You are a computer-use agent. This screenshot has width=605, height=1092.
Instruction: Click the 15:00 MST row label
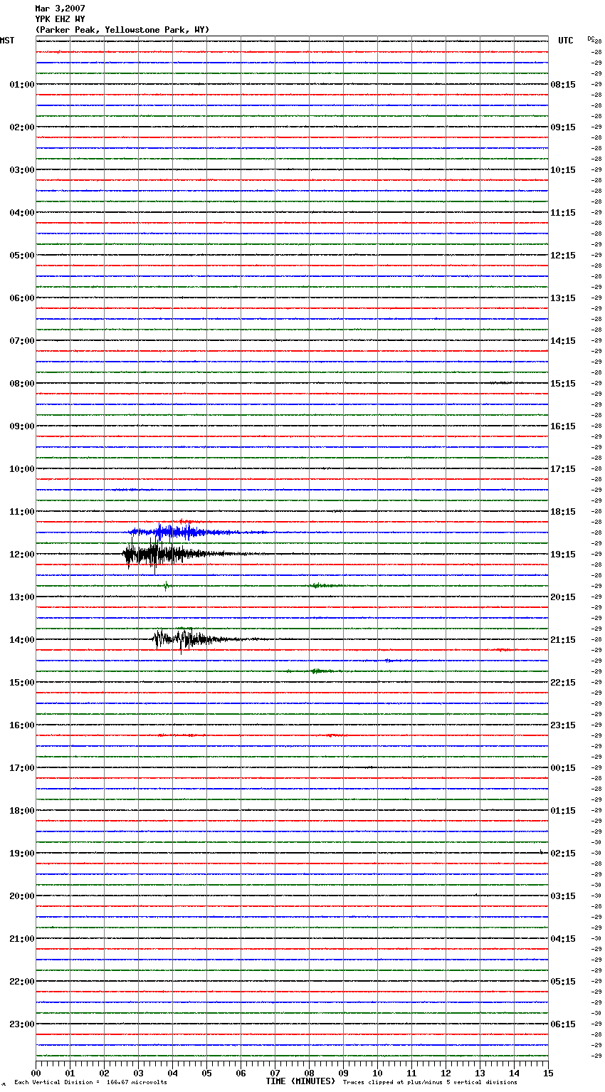tap(21, 683)
